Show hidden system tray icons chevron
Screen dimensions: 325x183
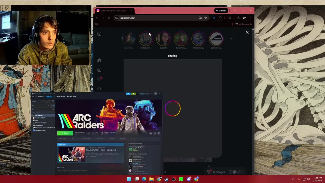pyautogui.click(x=293, y=179)
